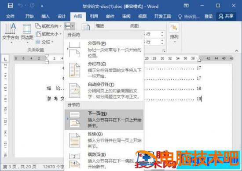Switch to the 开发工具 tab
The width and height of the screenshot is (242, 171).
pos(162,16)
